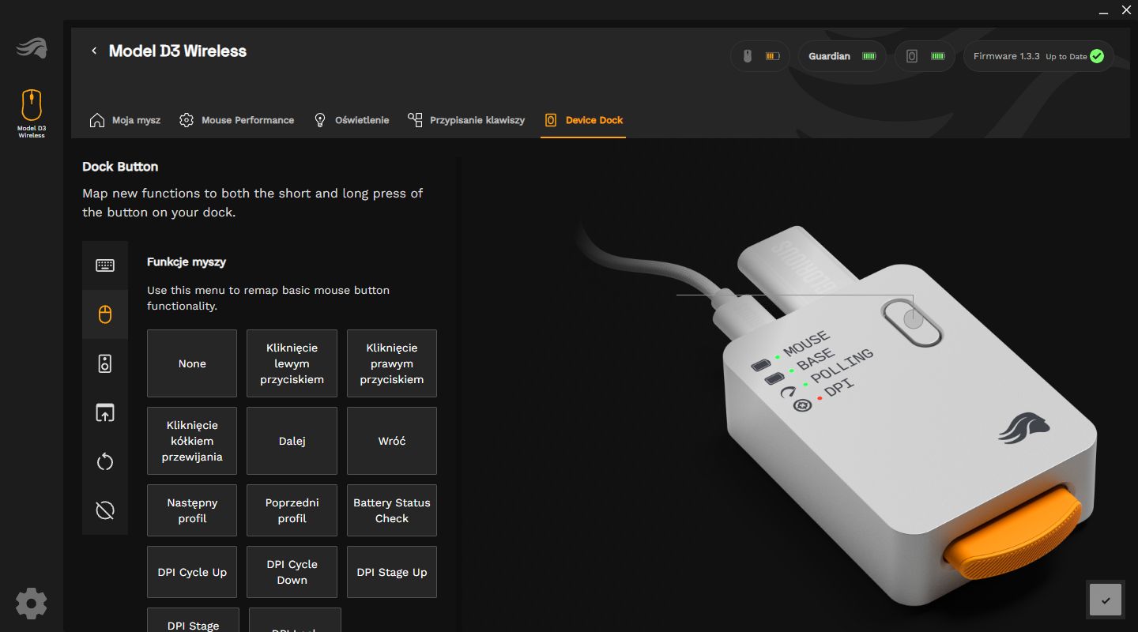
Task: Open the media functions speaker icon
Action: pos(105,363)
